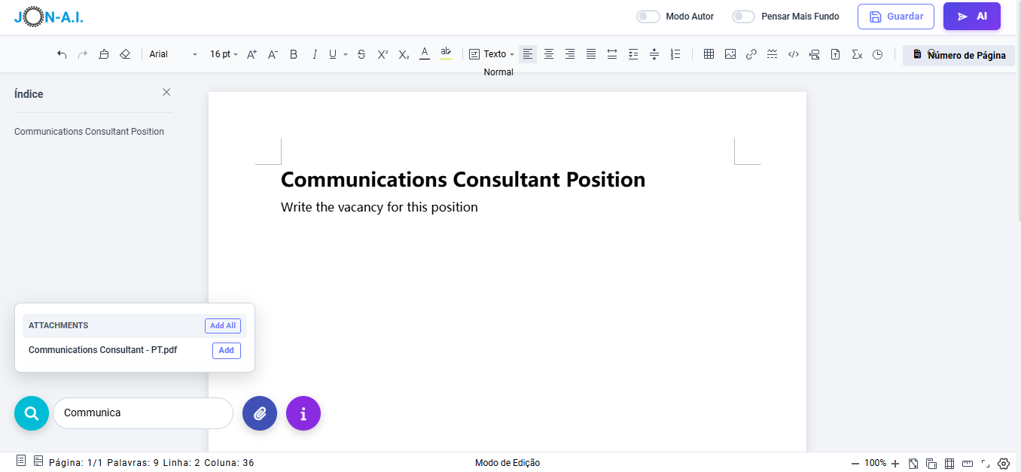Screen dimensions: 1021x472
Task: Toggle the Pensar Mais Fundo switch
Action: click(744, 17)
